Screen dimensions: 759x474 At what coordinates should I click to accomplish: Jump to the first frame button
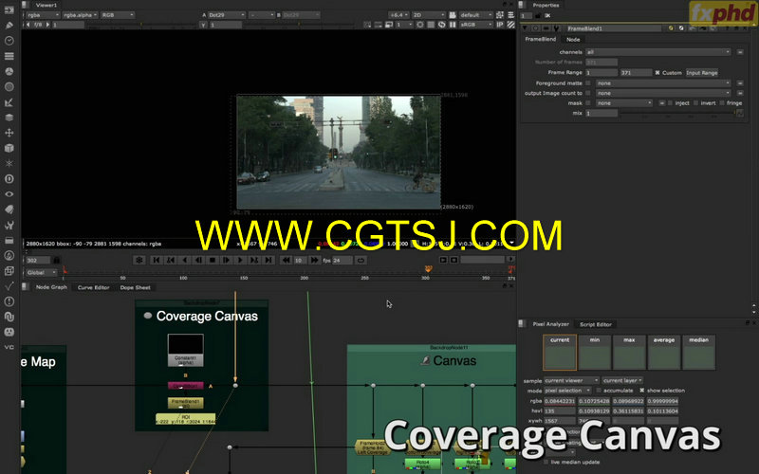tap(156, 260)
